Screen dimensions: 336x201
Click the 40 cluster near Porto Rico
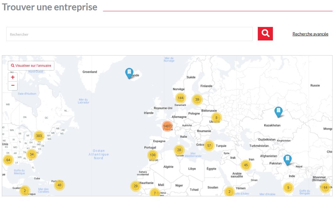click(x=59, y=185)
